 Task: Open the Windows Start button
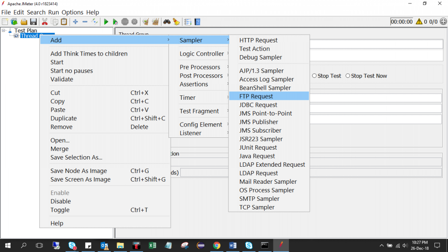click(x=8, y=245)
